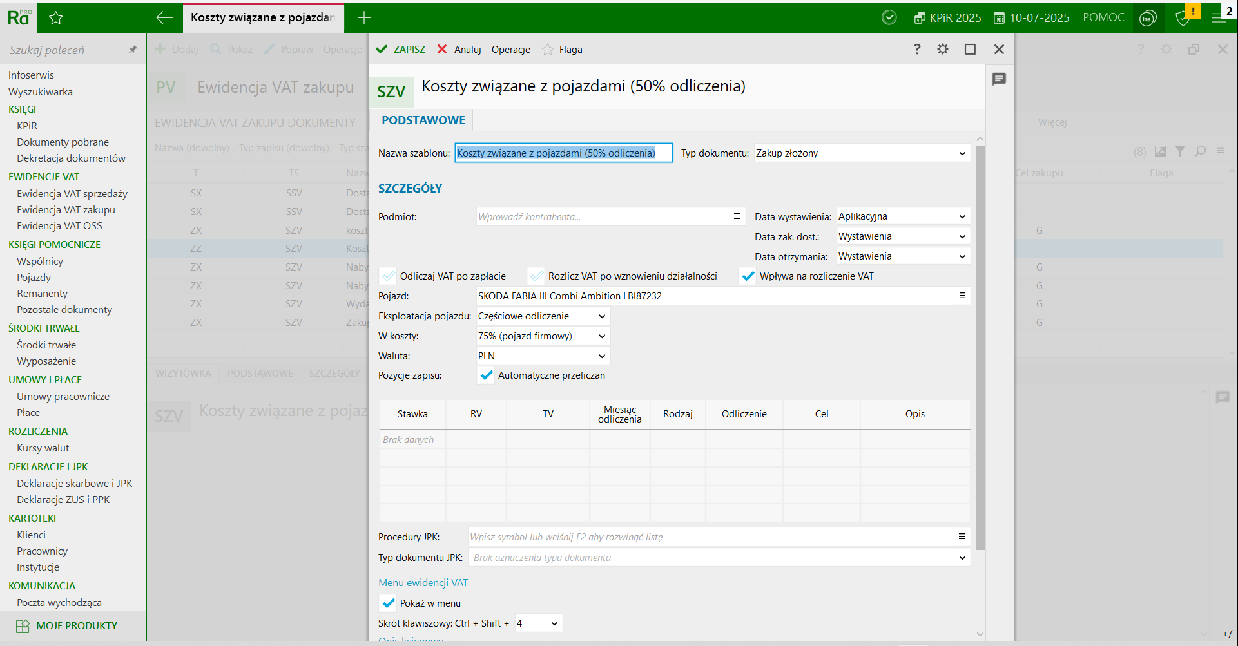
Task: Click the back arrow in the title bar
Action: click(x=164, y=18)
